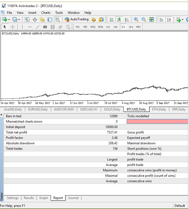This screenshot has width=189, height=209.
Task: Expand the Profiles dropdown arrow
Action: [x=19, y=19]
